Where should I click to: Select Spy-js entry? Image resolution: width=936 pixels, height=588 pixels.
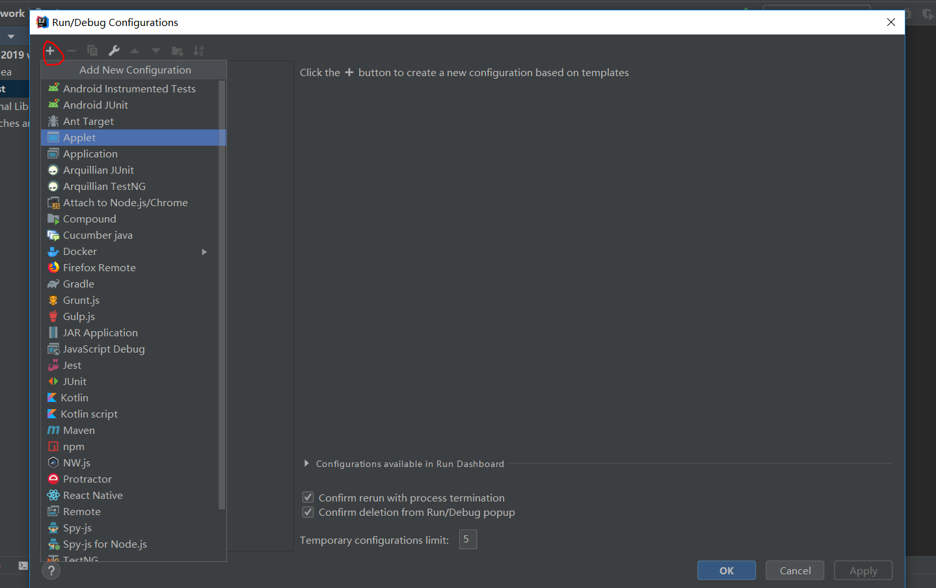coord(133,528)
